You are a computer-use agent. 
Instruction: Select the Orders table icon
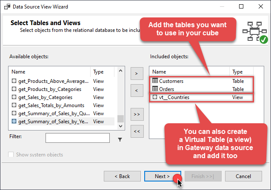pyautogui.click(x=155, y=89)
